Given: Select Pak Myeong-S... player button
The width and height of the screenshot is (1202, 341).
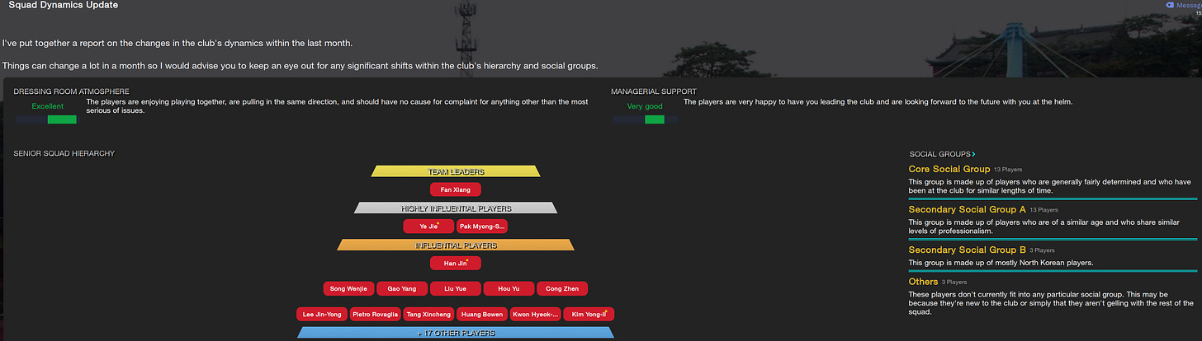Looking at the screenshot, I should coord(482,226).
